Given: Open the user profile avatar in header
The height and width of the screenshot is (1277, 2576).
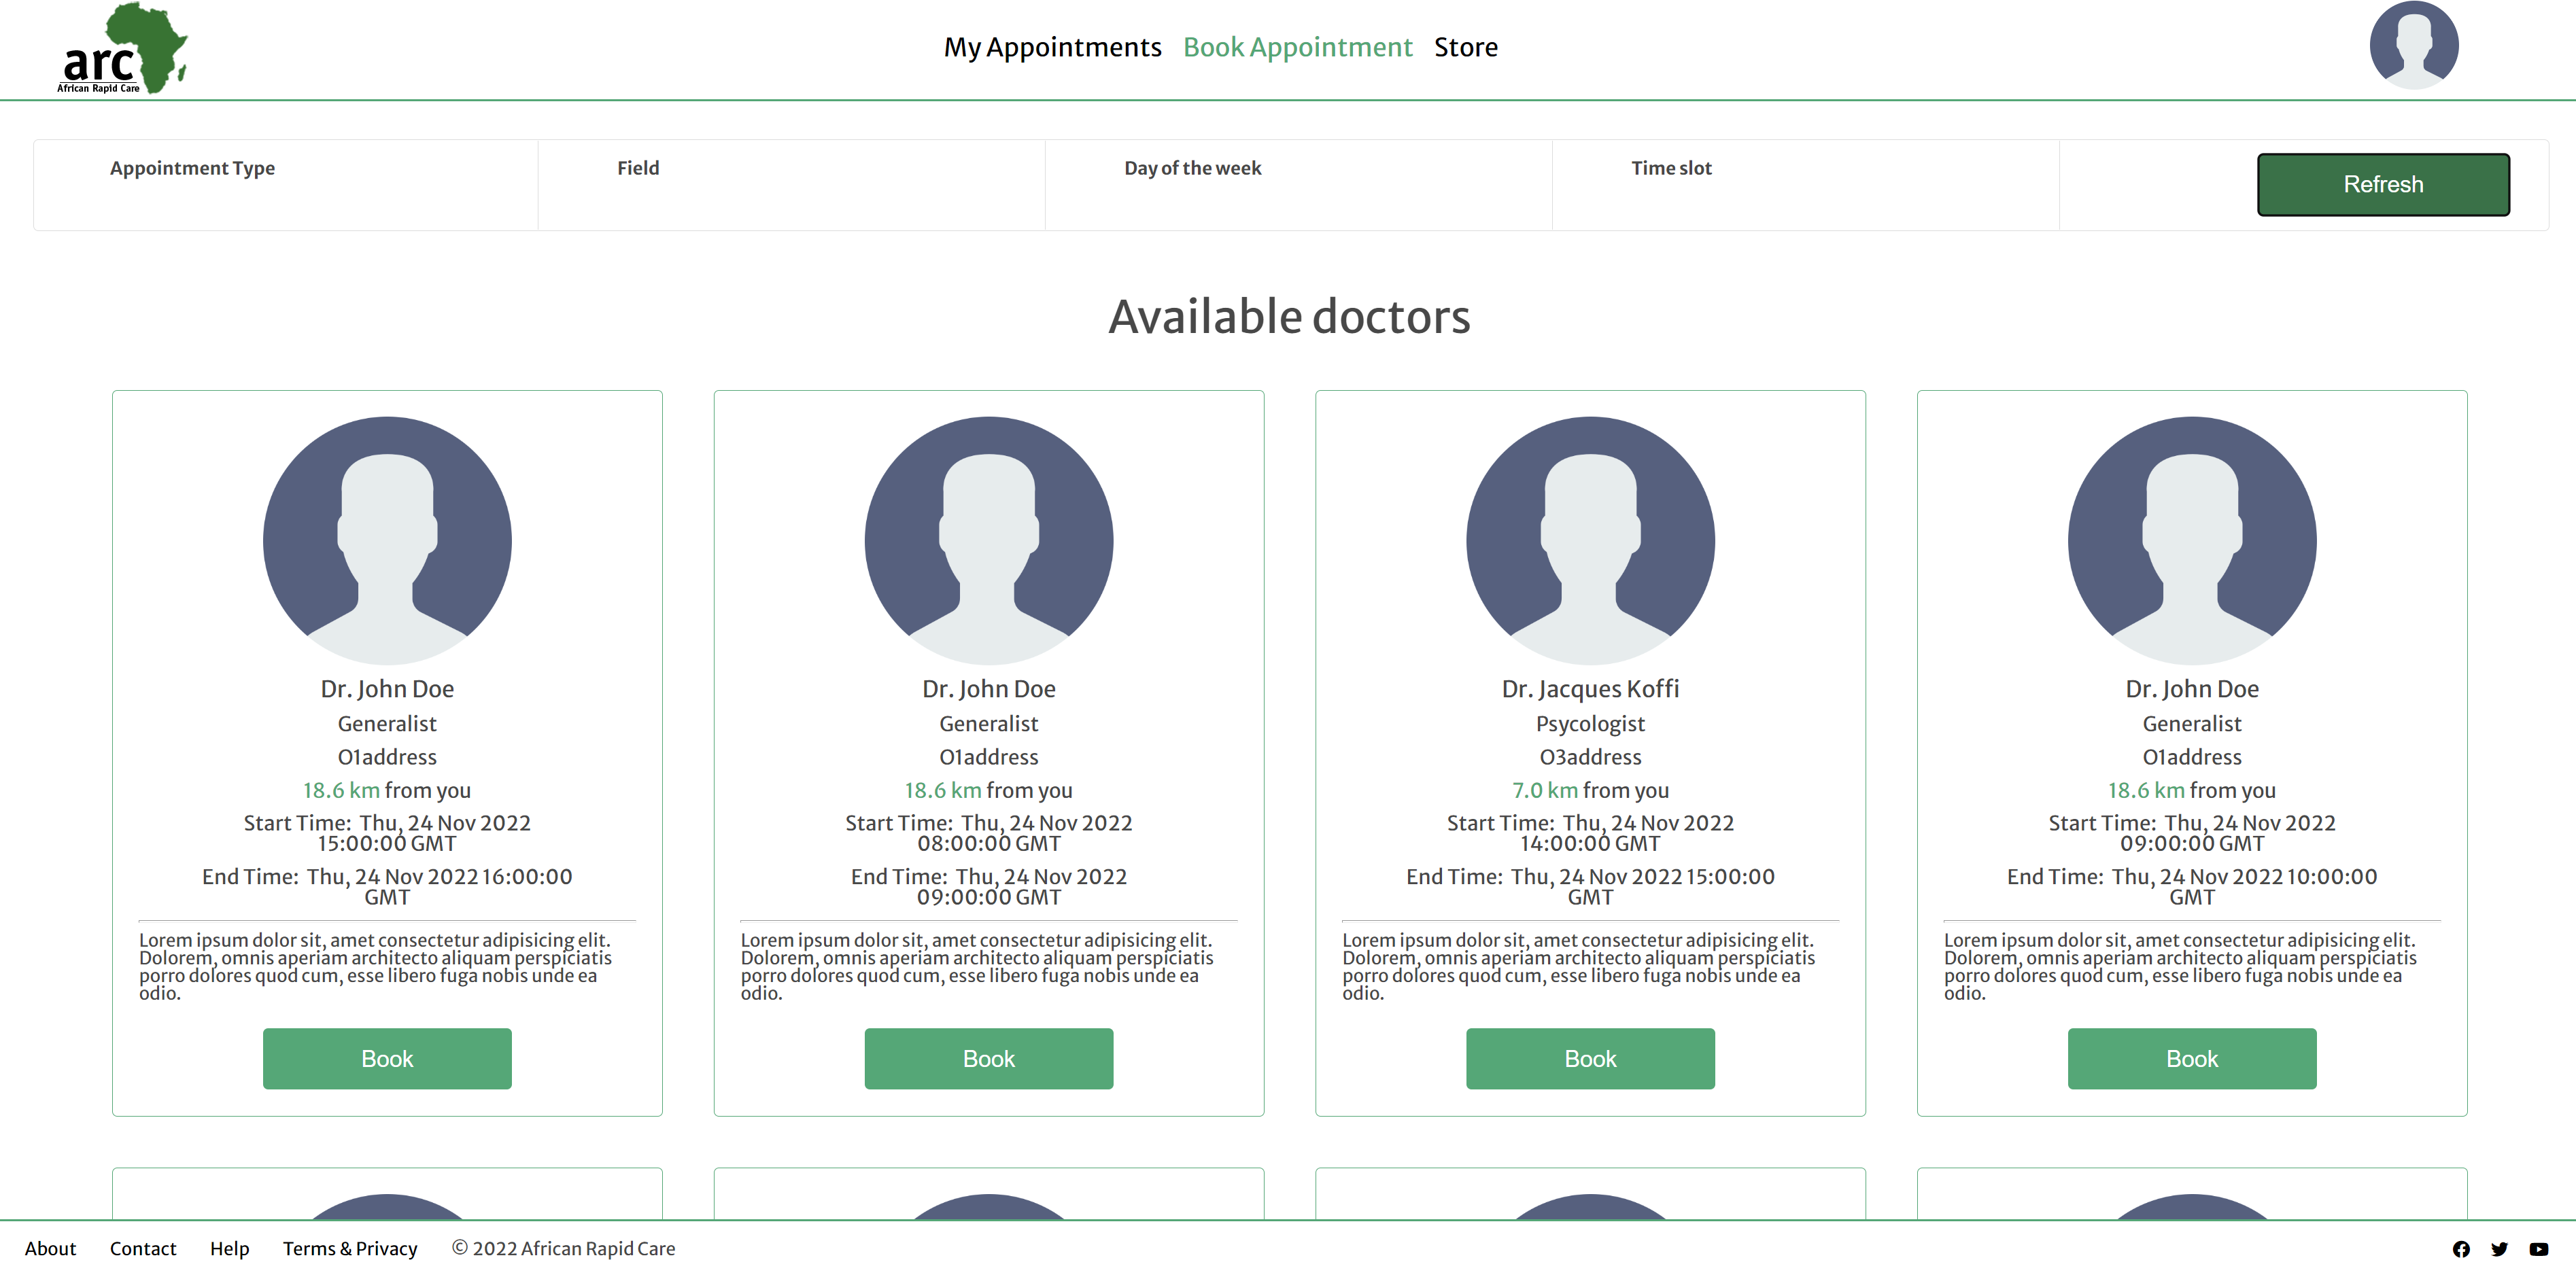Looking at the screenshot, I should click(2413, 45).
